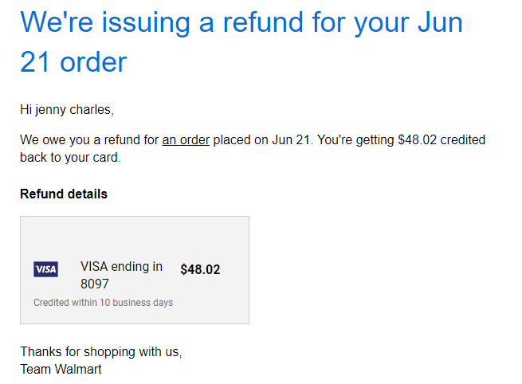Click the "Refund details" heading
522x384 pixels.
(x=64, y=194)
